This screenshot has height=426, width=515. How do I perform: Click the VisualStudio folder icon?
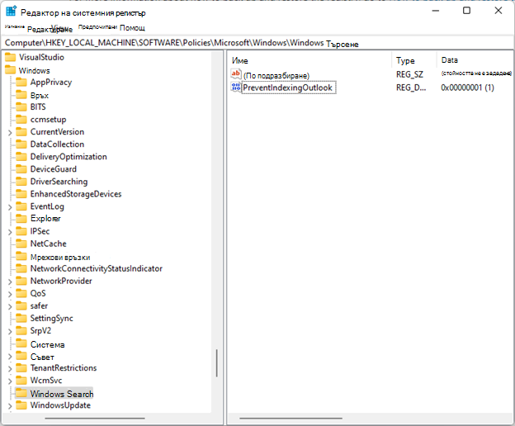pos(10,58)
